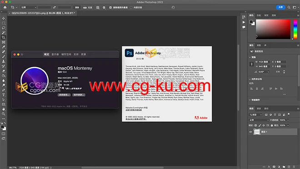Toggle lock all padlock icon
This screenshot has width=300, height=169.
(x=272, y=125)
